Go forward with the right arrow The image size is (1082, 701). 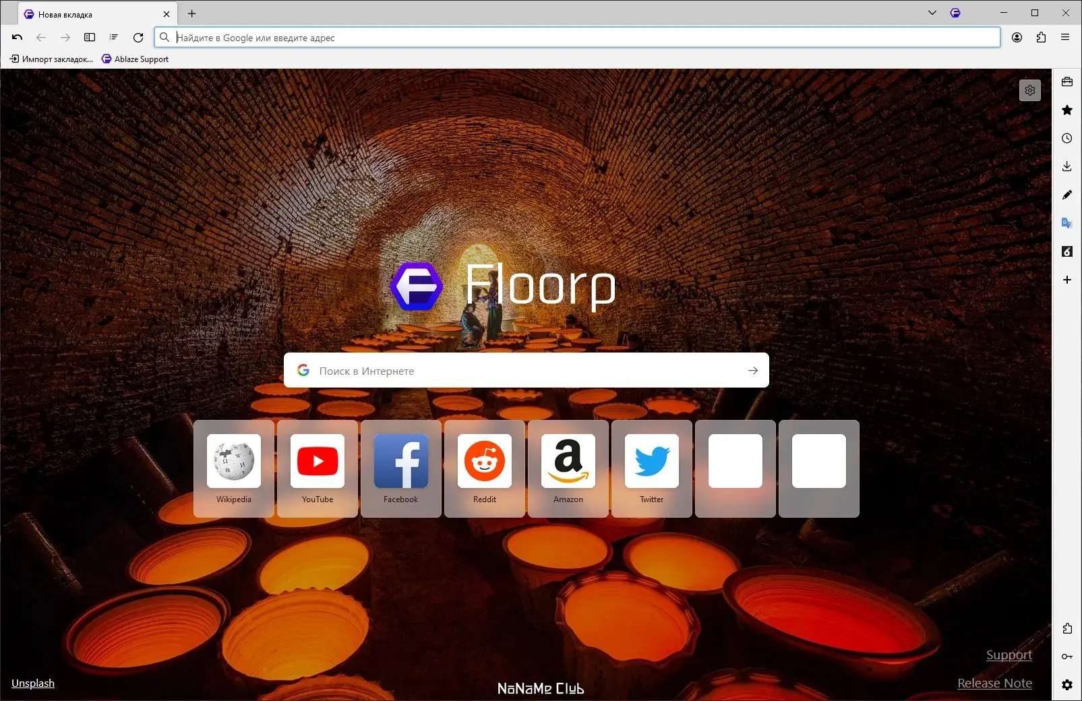(65, 38)
